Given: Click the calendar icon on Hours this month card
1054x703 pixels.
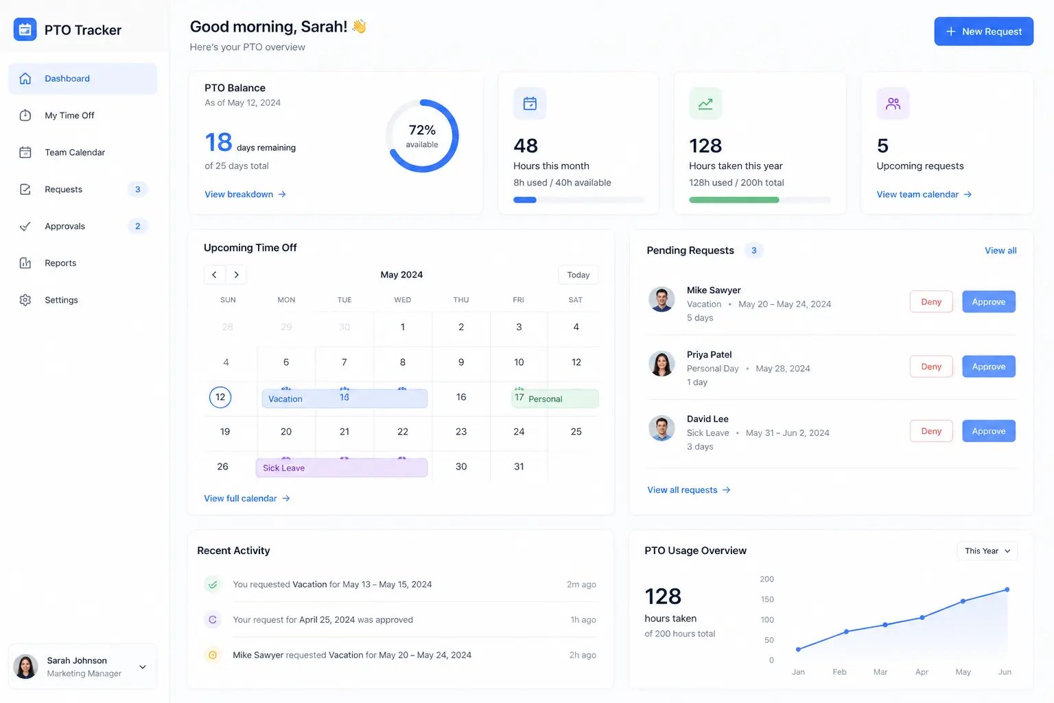Looking at the screenshot, I should pos(530,104).
